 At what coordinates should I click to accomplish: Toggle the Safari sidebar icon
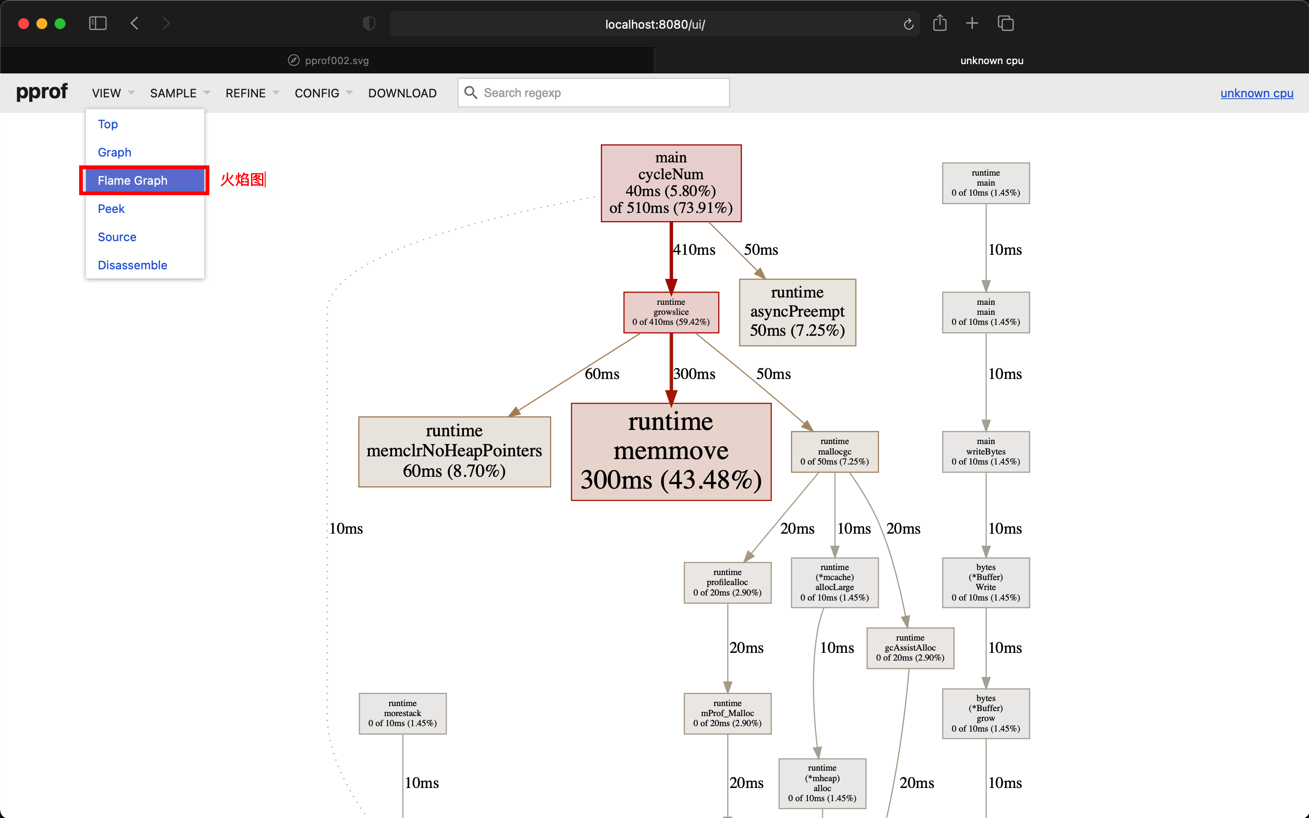(97, 23)
